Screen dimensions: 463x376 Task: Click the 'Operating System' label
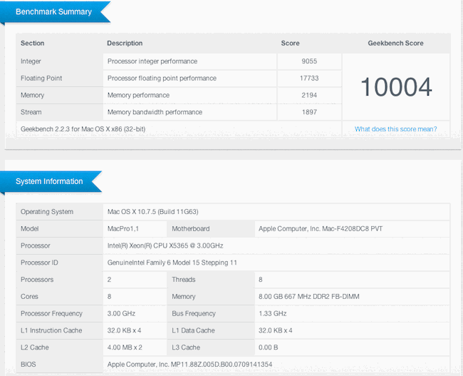tap(47, 212)
